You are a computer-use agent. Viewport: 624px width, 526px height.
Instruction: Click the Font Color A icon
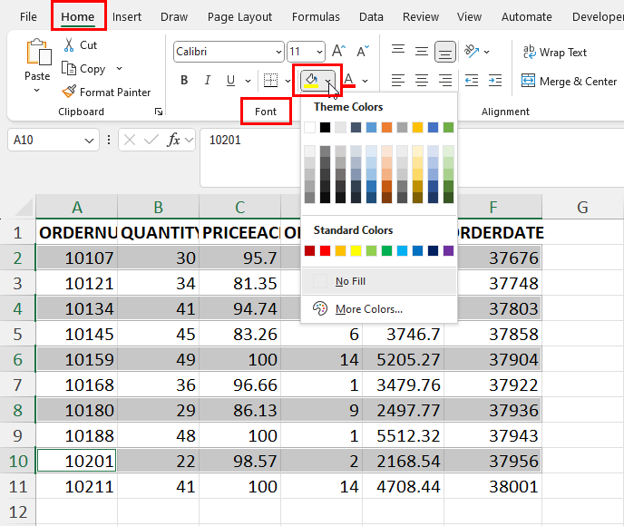click(x=349, y=80)
